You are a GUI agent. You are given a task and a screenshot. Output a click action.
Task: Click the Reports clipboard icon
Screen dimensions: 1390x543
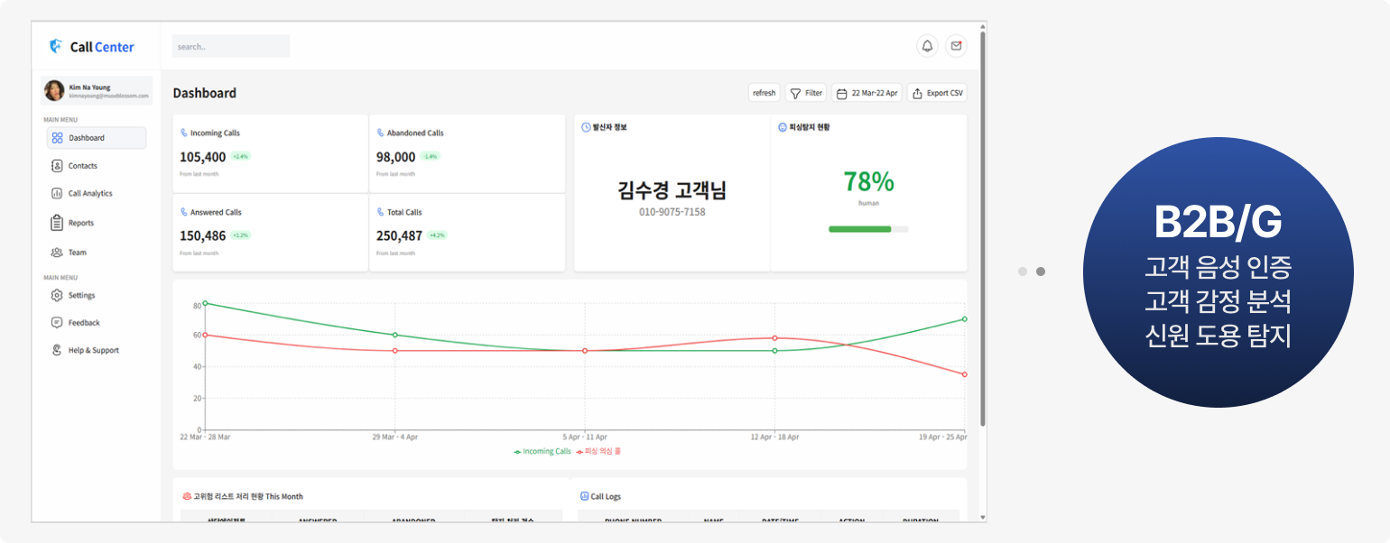tap(57, 223)
